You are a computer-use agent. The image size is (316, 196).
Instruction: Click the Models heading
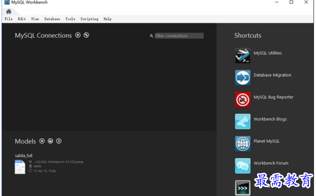coord(25,141)
